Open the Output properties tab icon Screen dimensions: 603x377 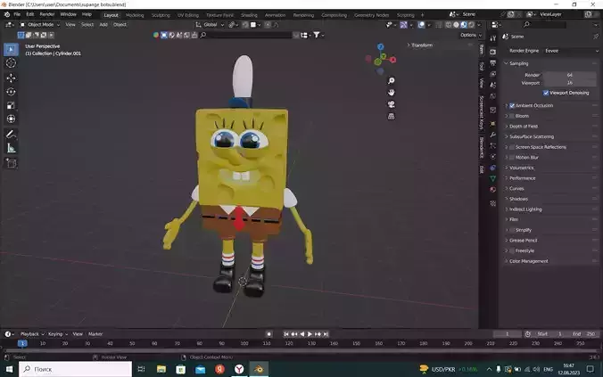point(493,63)
